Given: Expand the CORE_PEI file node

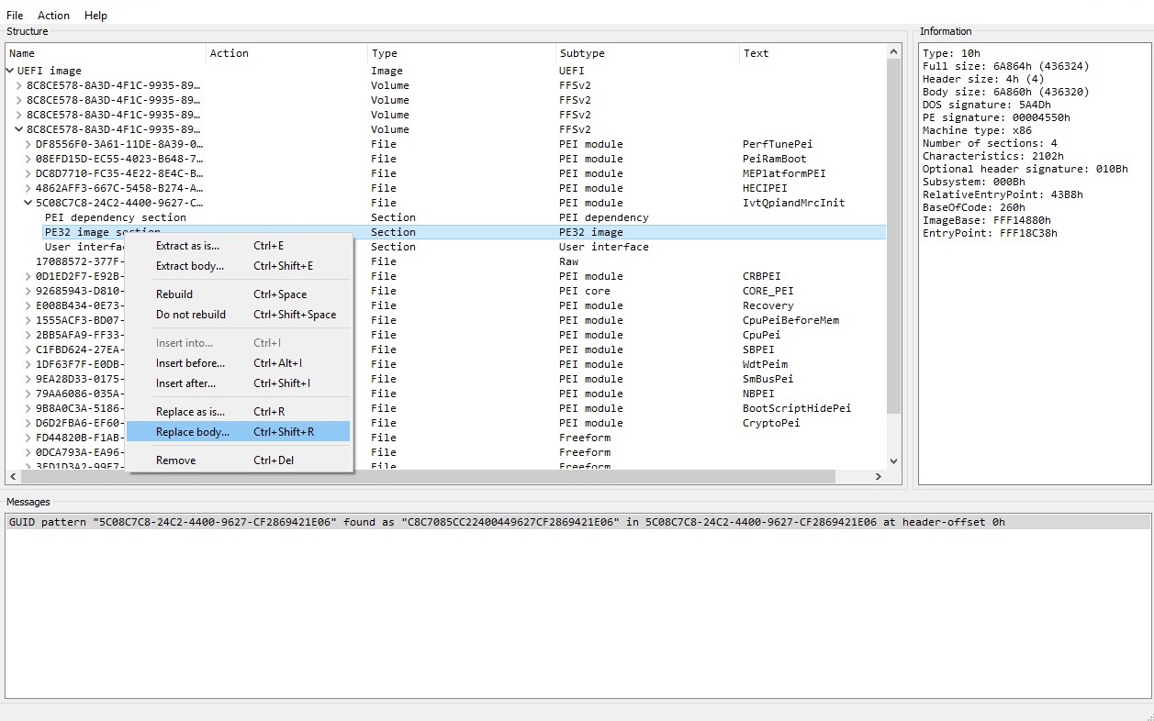Looking at the screenshot, I should (x=28, y=291).
